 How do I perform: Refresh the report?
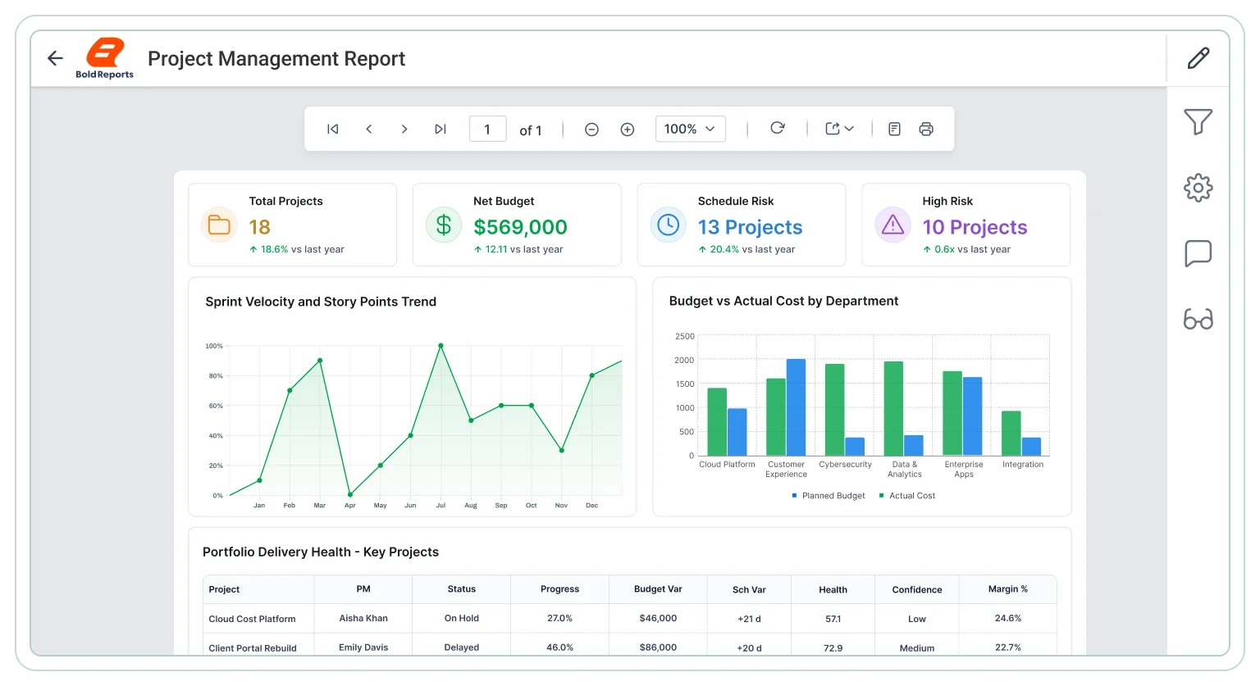[778, 128]
